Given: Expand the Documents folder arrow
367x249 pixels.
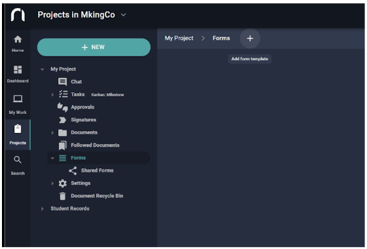Looking at the screenshot, I should click(x=52, y=133).
